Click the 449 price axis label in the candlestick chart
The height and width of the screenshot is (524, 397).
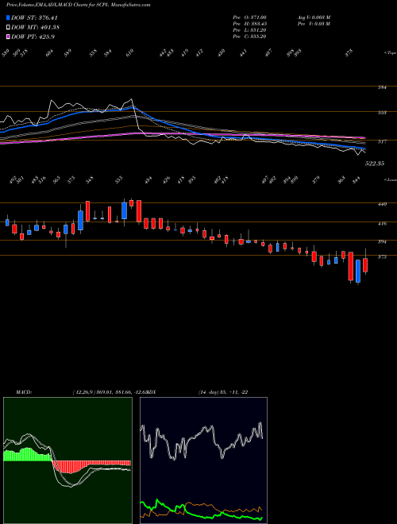click(x=383, y=204)
